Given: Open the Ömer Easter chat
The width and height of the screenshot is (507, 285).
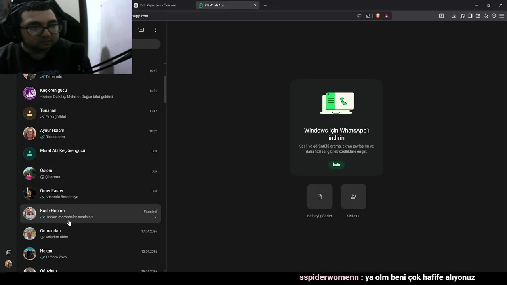Looking at the screenshot, I should click(x=90, y=194).
